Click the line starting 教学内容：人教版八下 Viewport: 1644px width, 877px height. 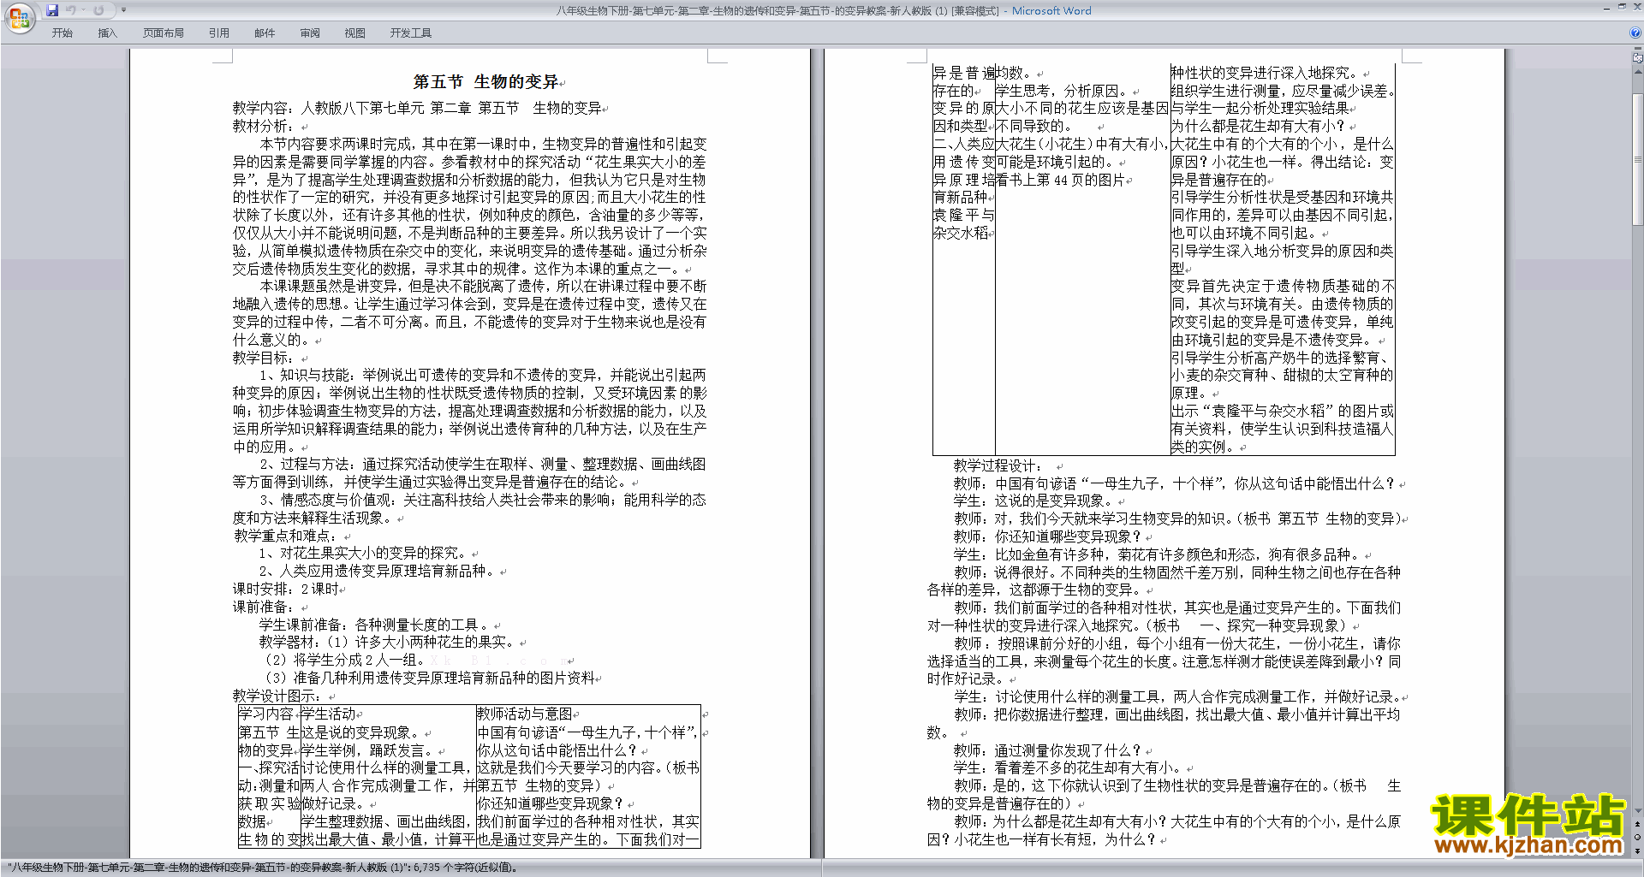pyautogui.click(x=418, y=109)
